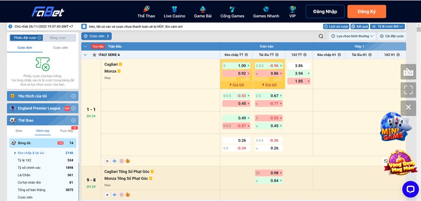This screenshot has width=421, height=201.
Task: Click the Đăng Nhập login button
Action: [325, 12]
